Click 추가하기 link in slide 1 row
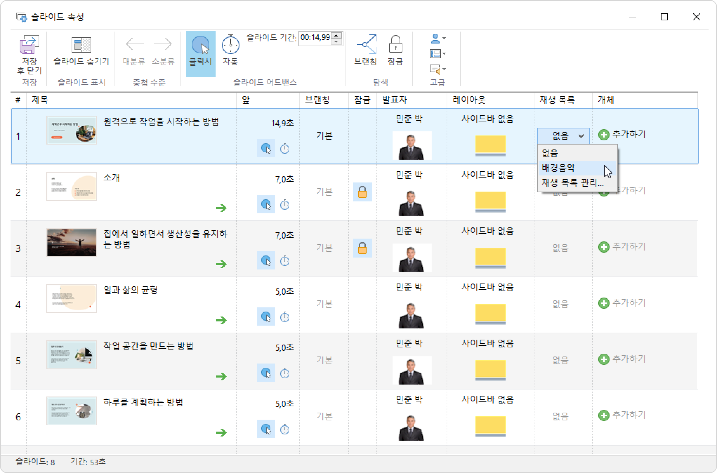Viewport: 717px width, 473px height. tap(629, 134)
